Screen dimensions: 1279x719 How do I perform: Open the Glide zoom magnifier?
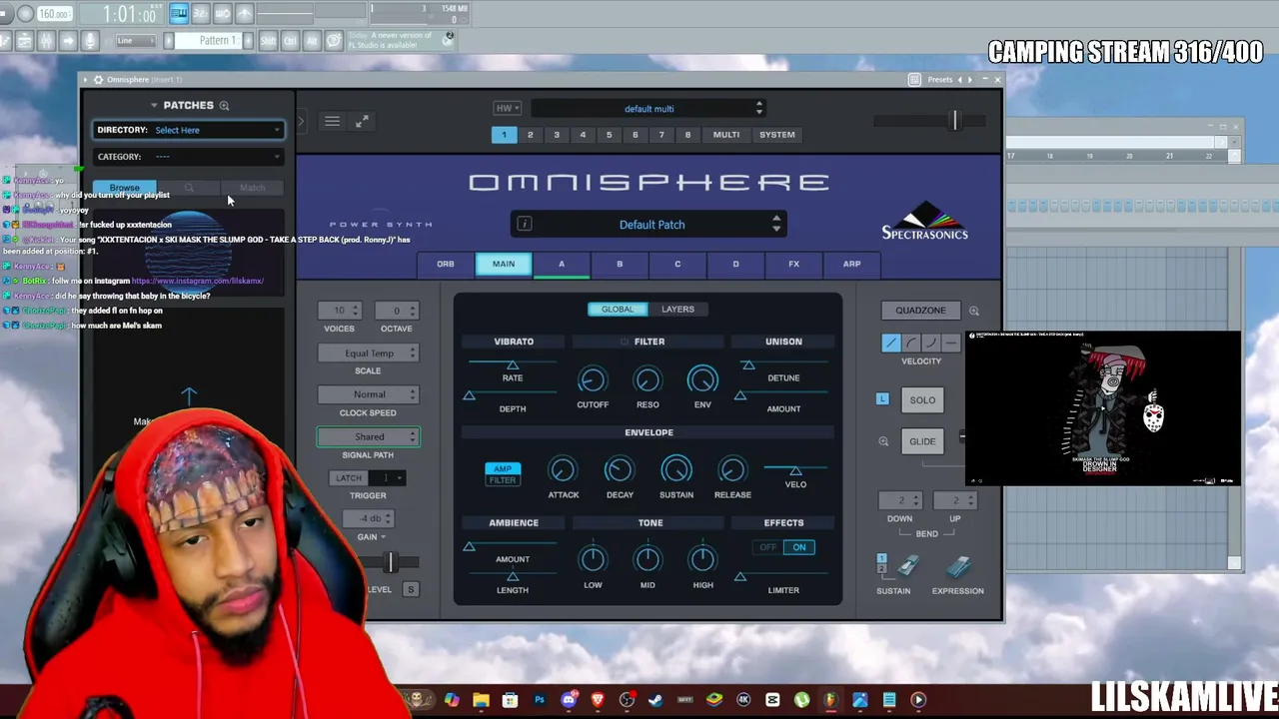pyautogui.click(x=883, y=441)
